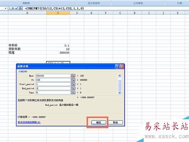Select column B header

point(27,13)
